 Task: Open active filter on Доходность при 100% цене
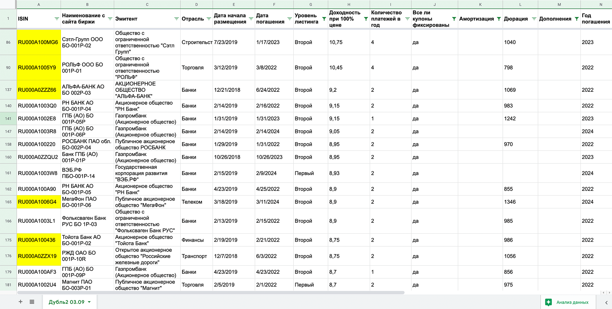(366, 19)
